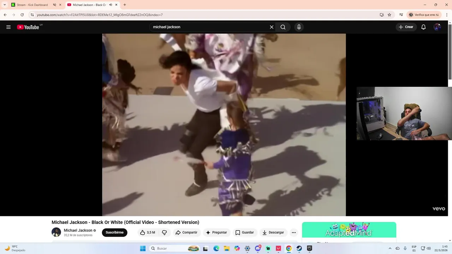
Task: Mute the YouTube tab audio
Action: click(x=111, y=5)
